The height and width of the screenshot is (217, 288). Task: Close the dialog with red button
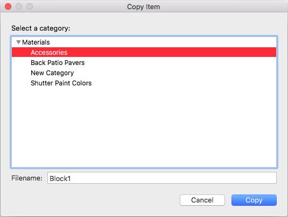8,6
